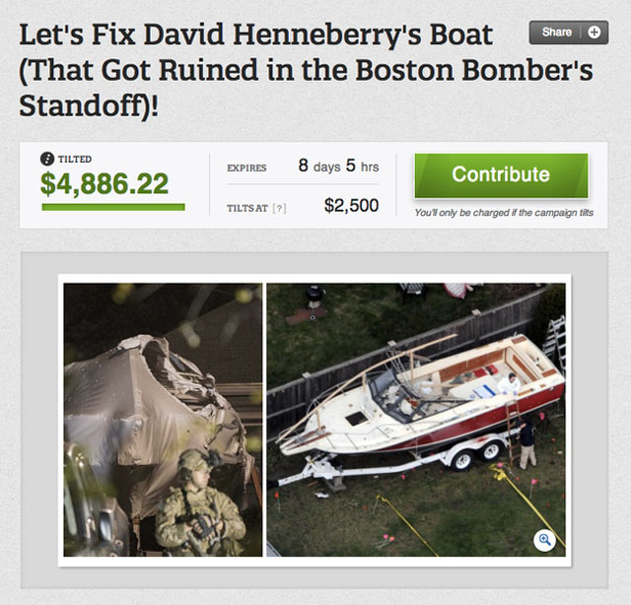The width and height of the screenshot is (631, 605).
Task: Click the 8 days 5 hrs expiry countdown
Action: 338,166
